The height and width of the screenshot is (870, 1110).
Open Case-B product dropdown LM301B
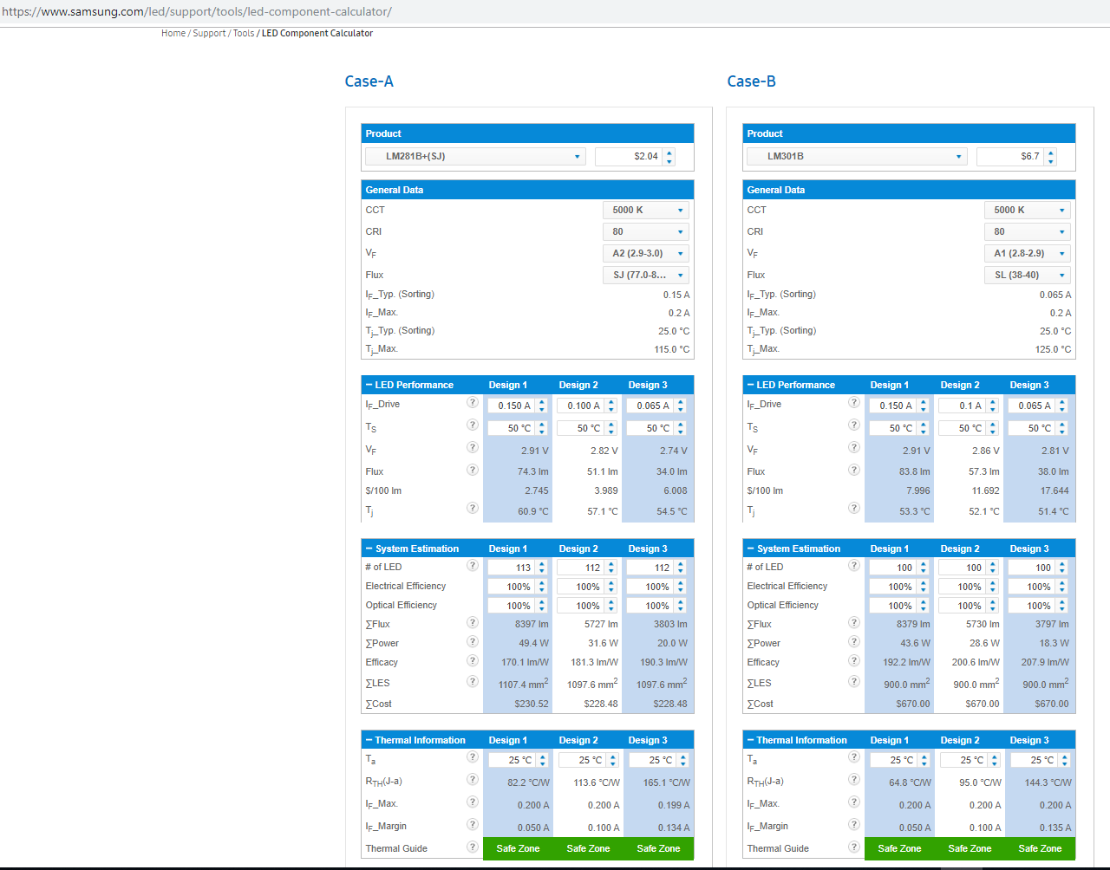pos(857,157)
